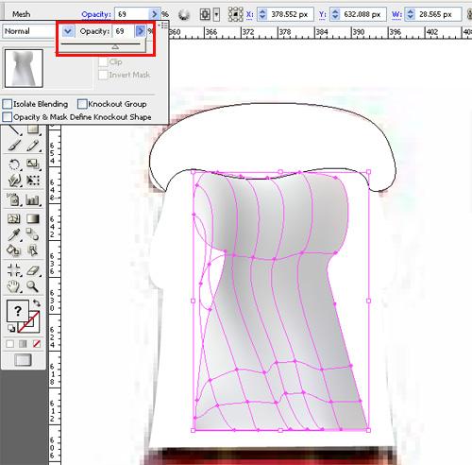Select the Free Transform tool
This screenshot has width=472, height=465.
[x=33, y=181]
